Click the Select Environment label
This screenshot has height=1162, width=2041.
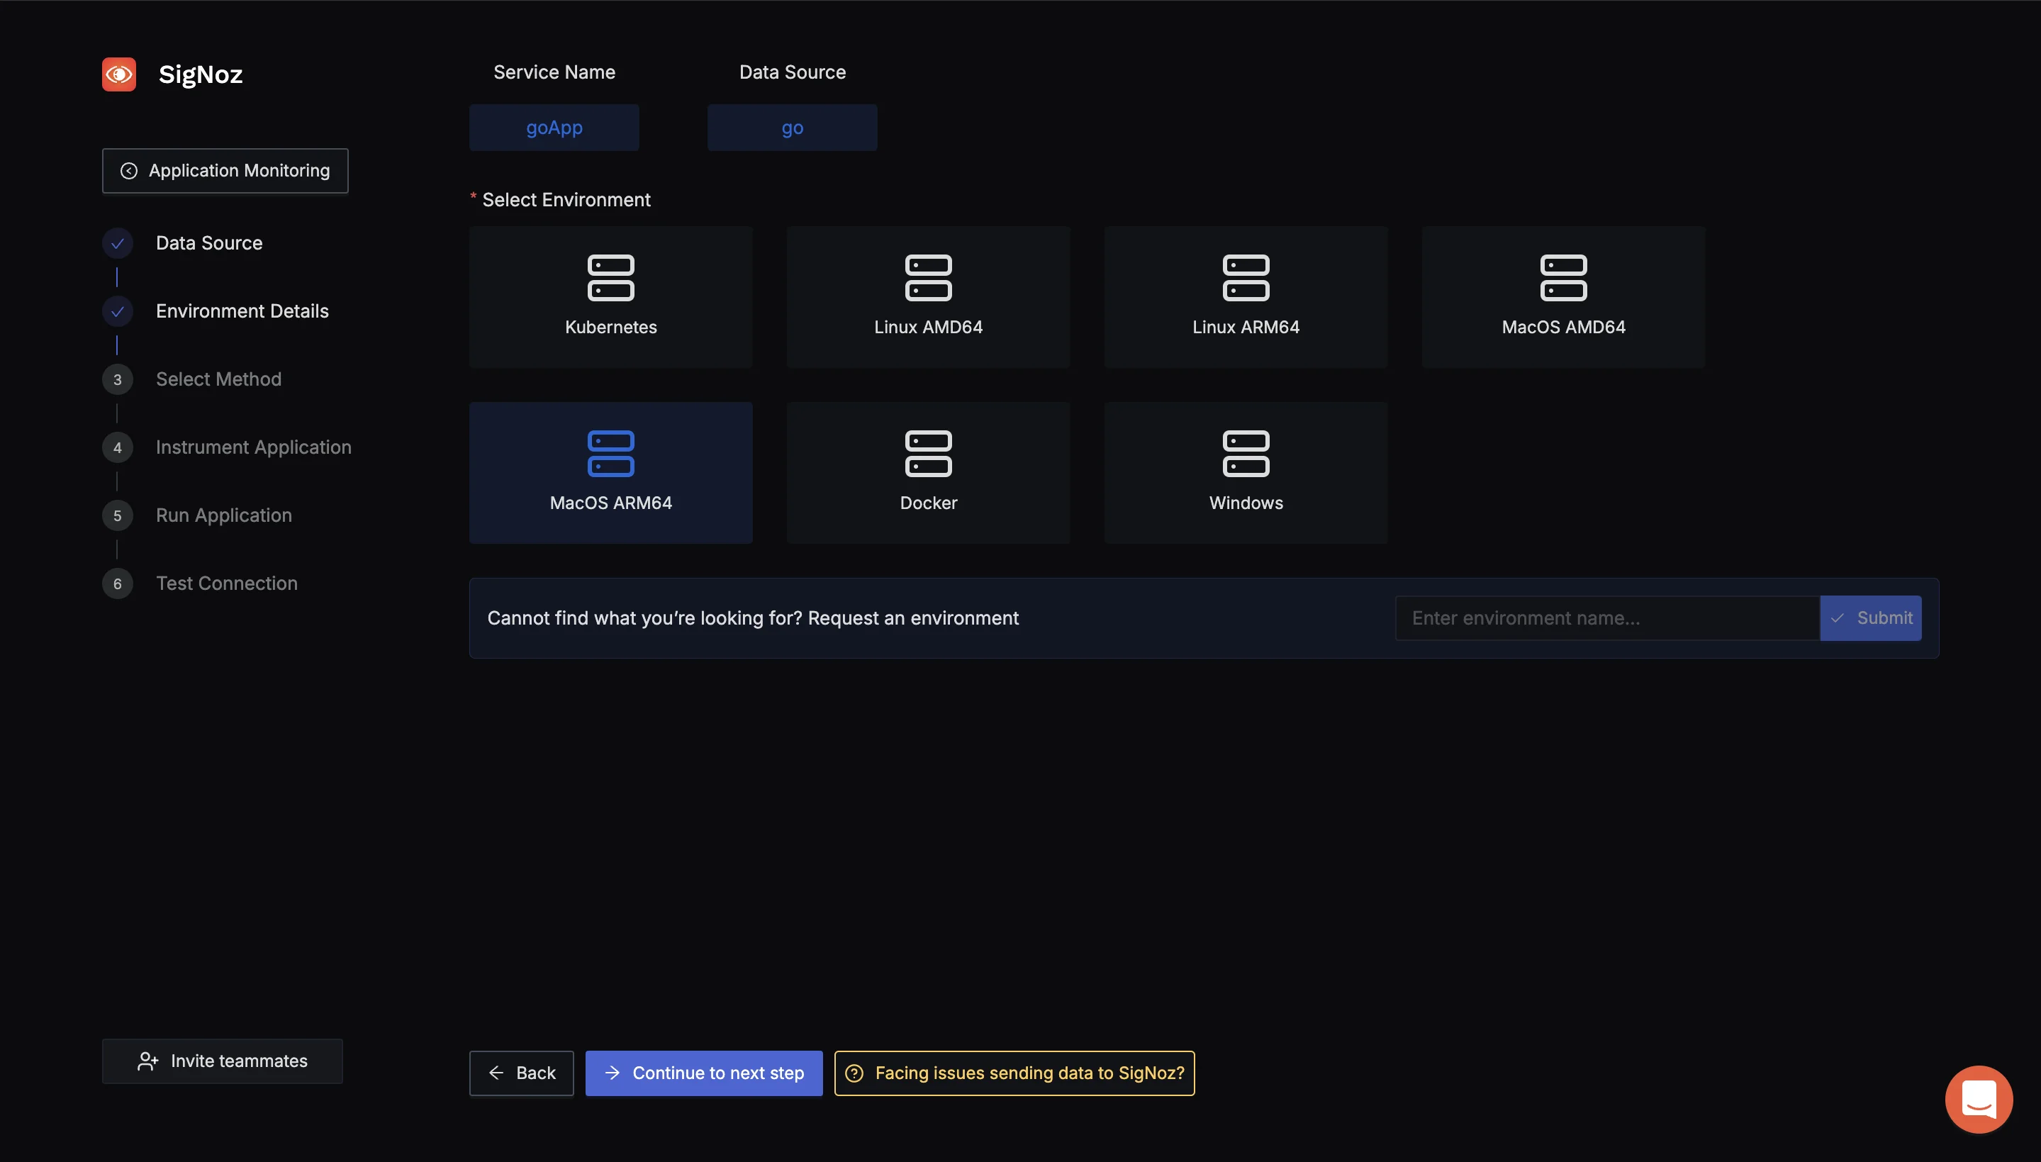click(x=566, y=201)
